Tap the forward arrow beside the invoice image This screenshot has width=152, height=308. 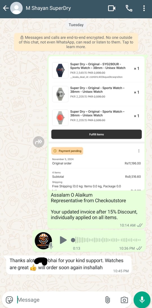[39, 142]
